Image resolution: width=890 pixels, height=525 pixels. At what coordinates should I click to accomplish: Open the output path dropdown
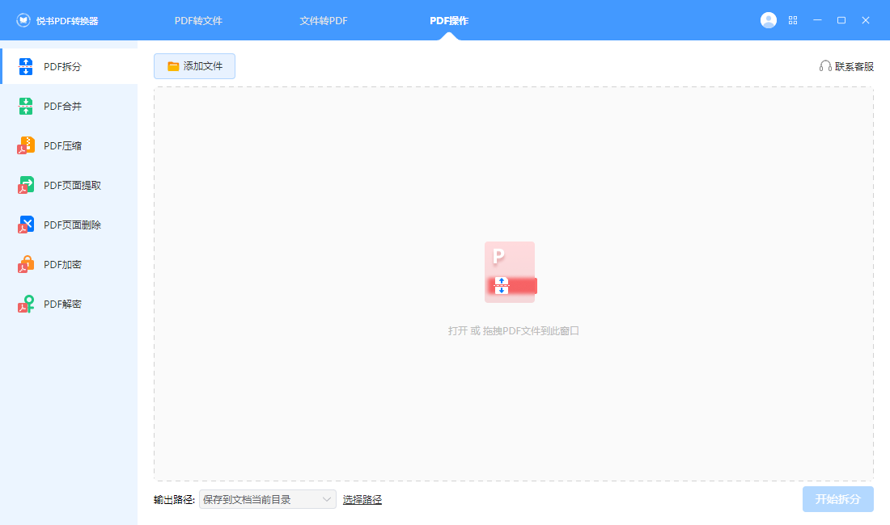[328, 499]
